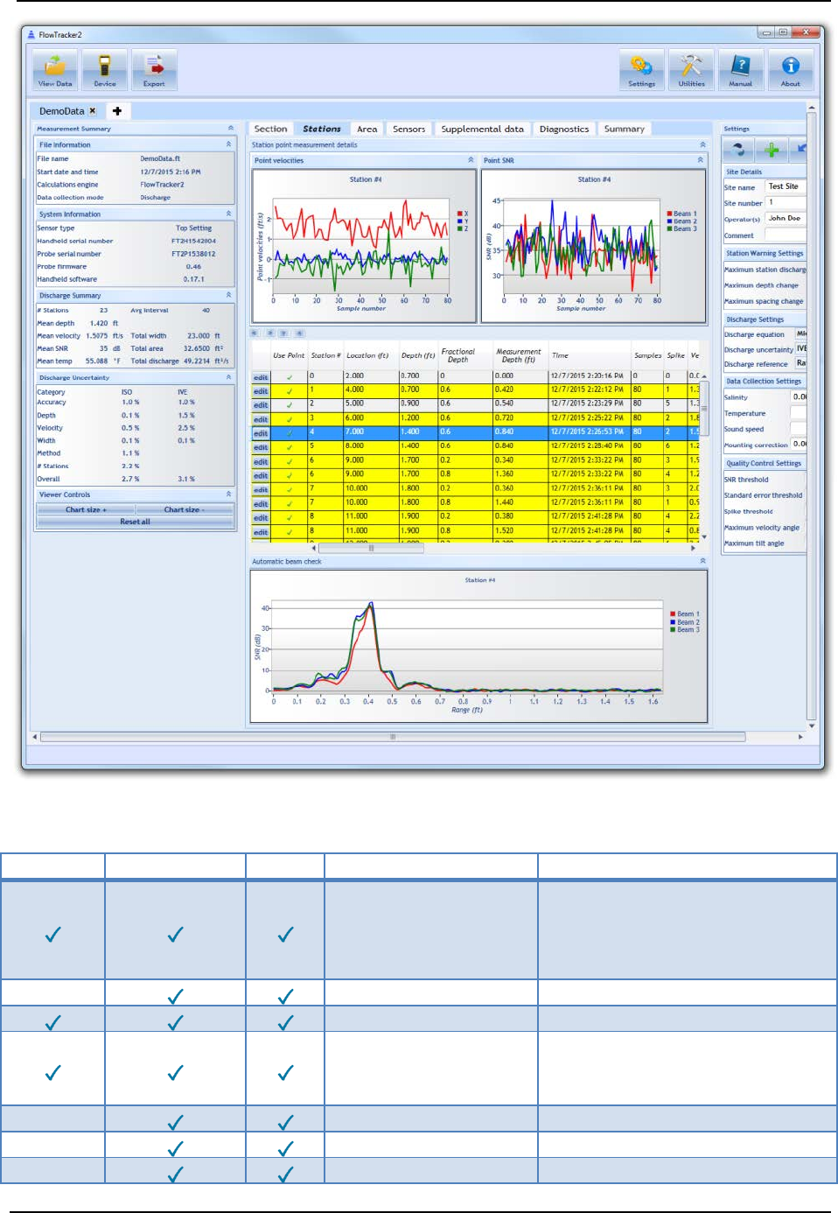Collapse the Discharge Summary section
This screenshot has width=838, height=1213.
(228, 295)
